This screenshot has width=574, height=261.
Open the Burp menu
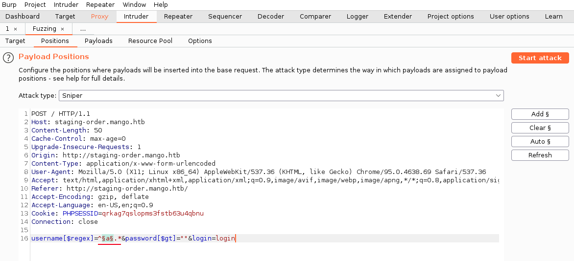click(9, 4)
